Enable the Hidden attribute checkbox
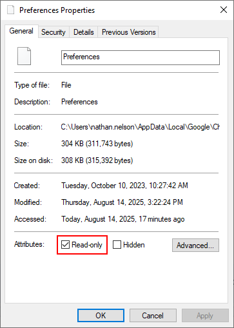This screenshot has height=328, width=234. click(117, 245)
